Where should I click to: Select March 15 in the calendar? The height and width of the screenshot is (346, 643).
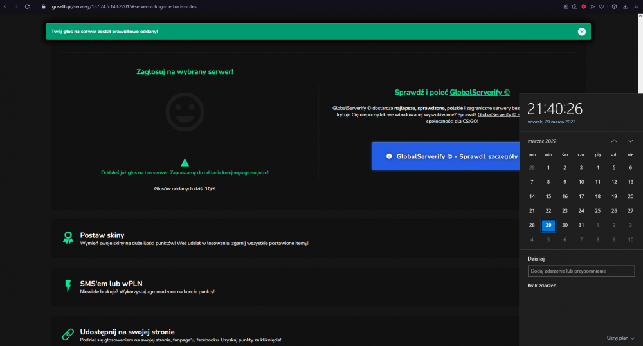[x=548, y=196]
